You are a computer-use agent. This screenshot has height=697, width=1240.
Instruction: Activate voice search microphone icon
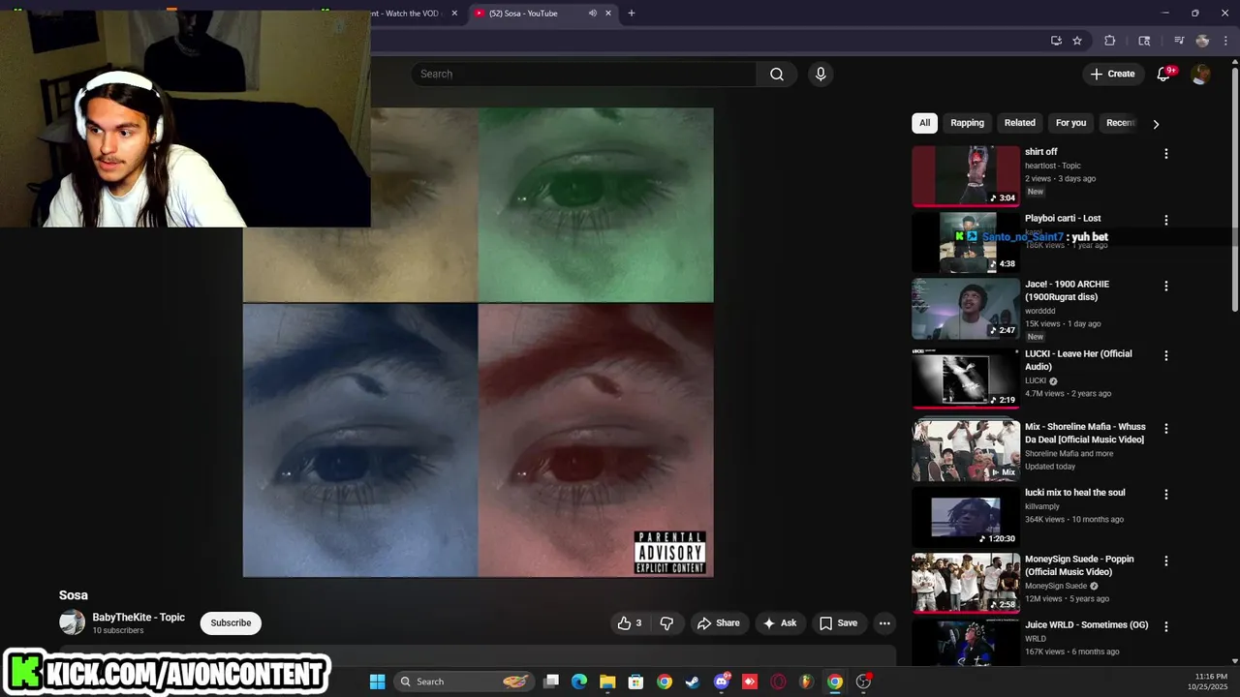[821, 75]
